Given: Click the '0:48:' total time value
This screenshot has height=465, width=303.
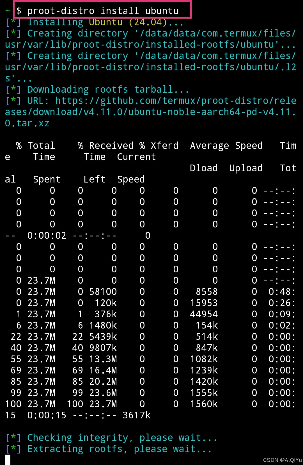Looking at the screenshot, I should 282,291.
